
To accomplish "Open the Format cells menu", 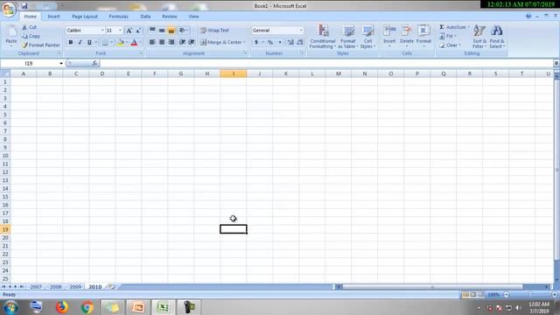I will [x=423, y=36].
